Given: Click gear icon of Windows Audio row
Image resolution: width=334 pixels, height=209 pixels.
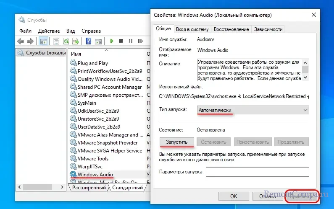Looking at the screenshot, I should coord(73,174).
